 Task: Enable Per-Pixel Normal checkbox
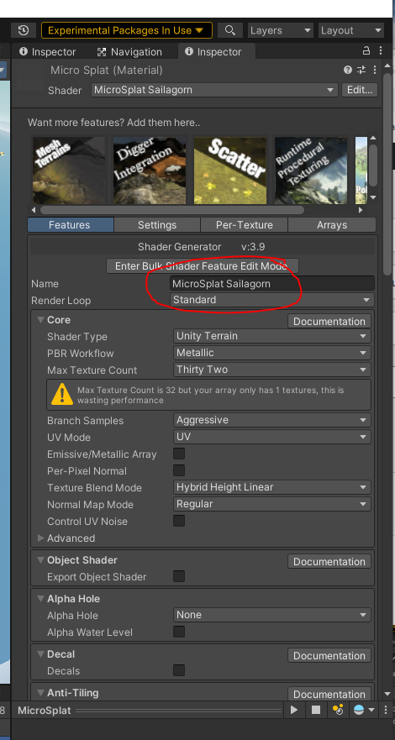coord(179,470)
